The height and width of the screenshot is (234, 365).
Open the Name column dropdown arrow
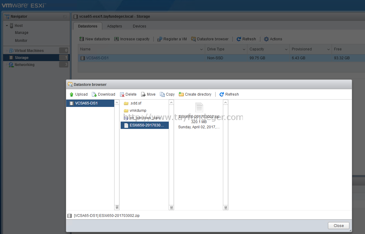201,49
